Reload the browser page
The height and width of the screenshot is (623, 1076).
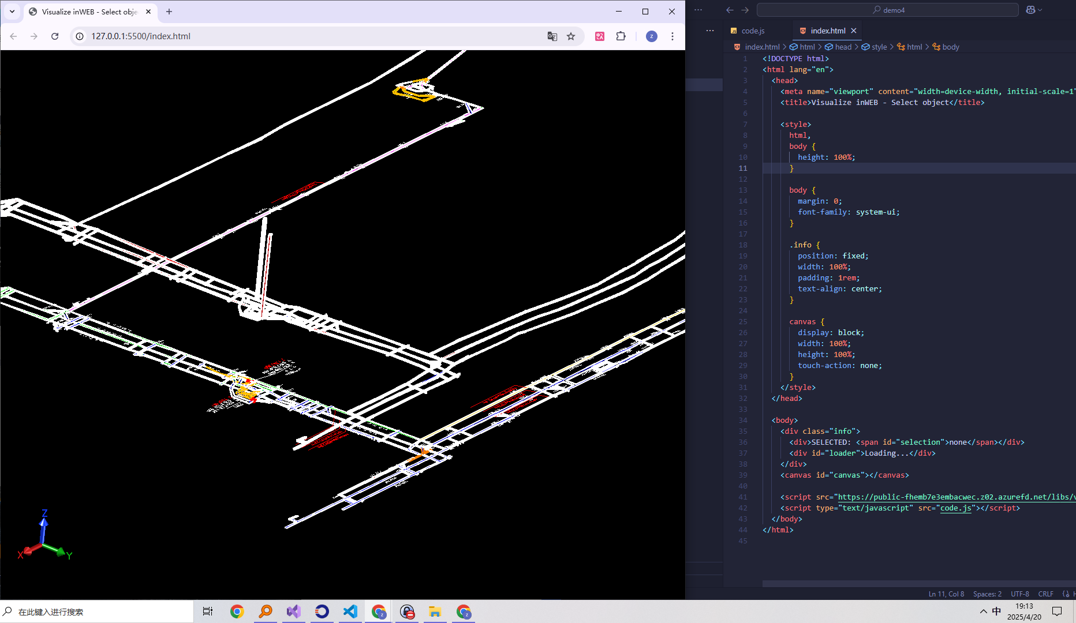coord(55,36)
